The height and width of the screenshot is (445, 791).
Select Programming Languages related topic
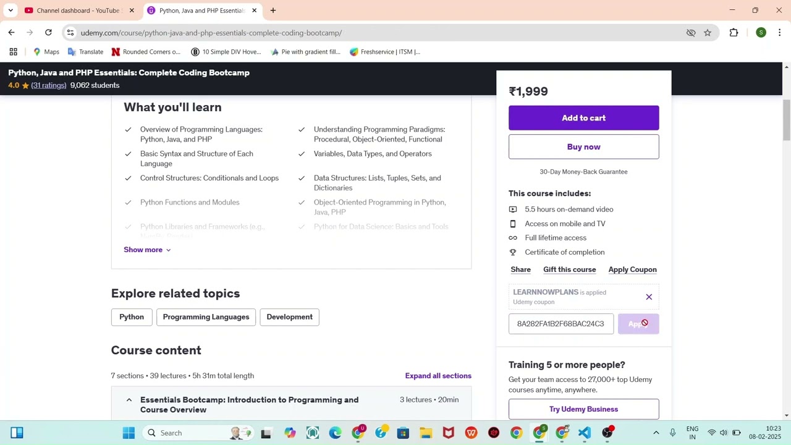[206, 317]
